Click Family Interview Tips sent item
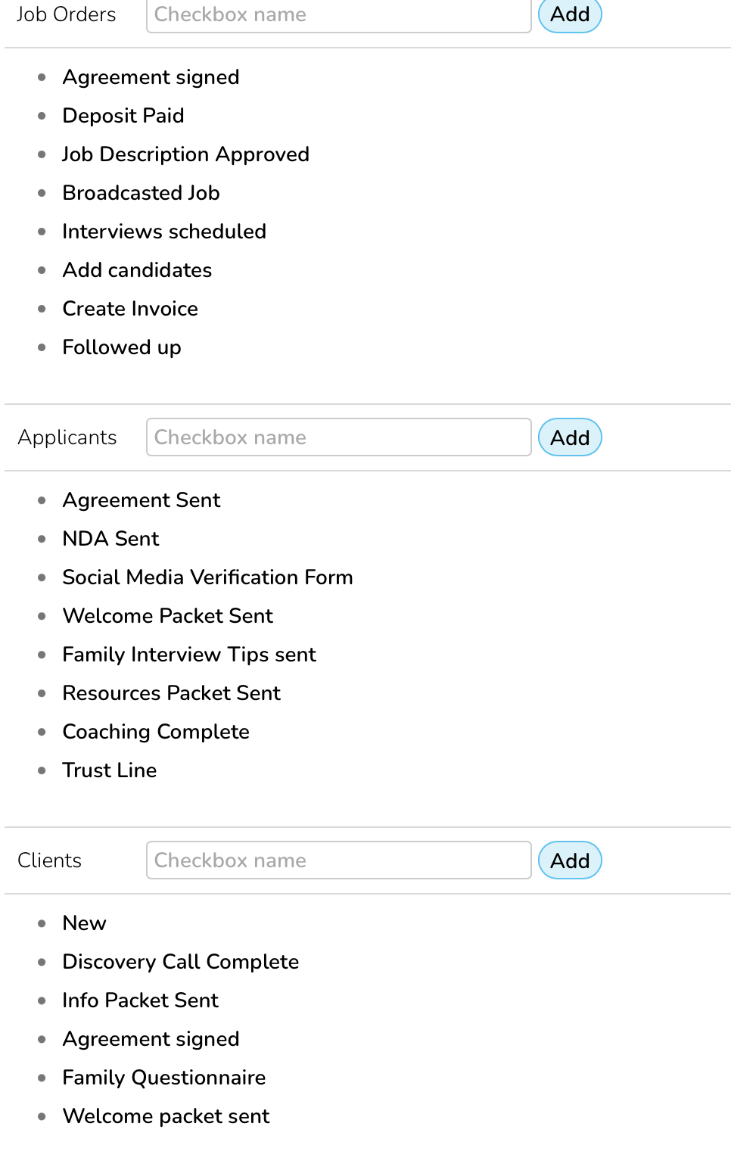The image size is (731, 1173). tap(189, 655)
